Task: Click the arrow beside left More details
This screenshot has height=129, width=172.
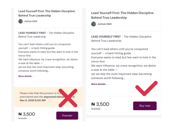Action: point(33,76)
